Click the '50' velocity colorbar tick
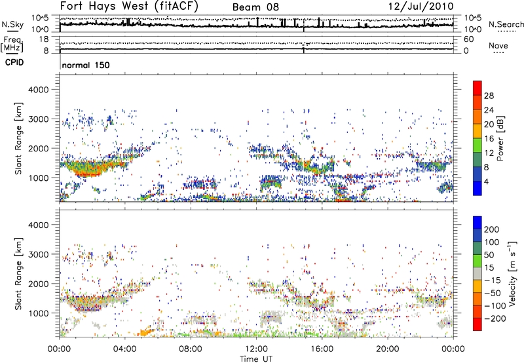Image resolution: width=524 pixels, height=363 pixels. click(489, 255)
